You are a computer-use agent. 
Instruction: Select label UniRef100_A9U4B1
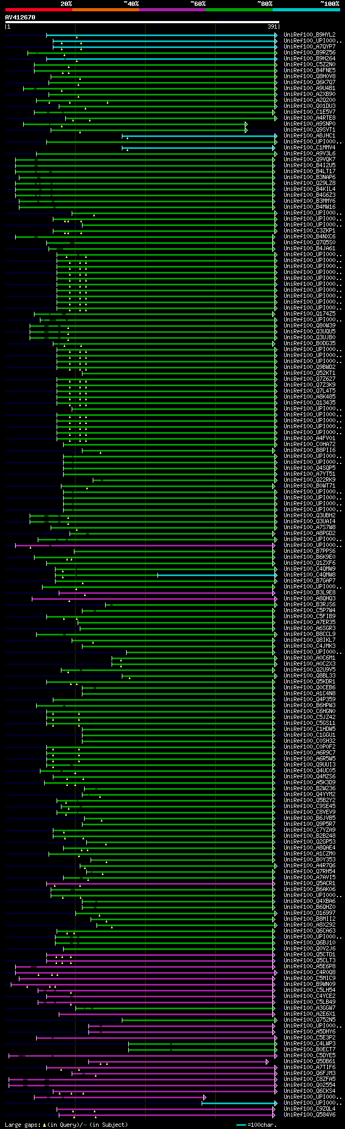point(309,88)
